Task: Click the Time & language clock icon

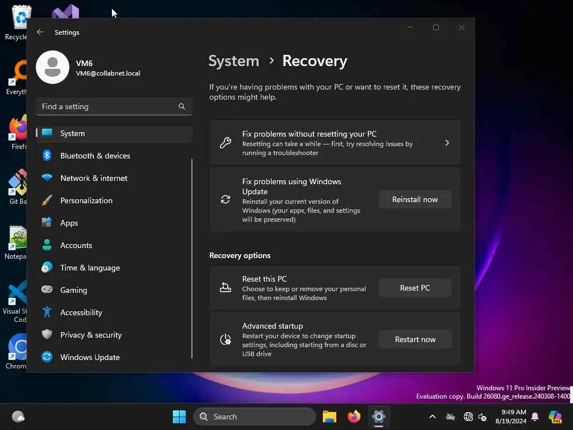Action: (47, 267)
